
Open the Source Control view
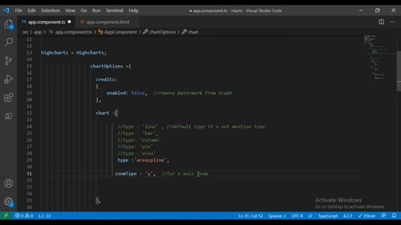[8, 61]
